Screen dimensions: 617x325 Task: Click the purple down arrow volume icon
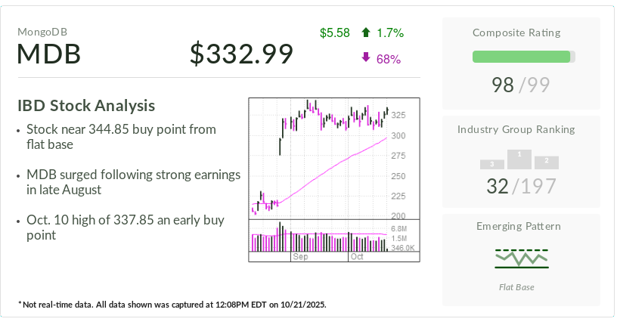366,58
